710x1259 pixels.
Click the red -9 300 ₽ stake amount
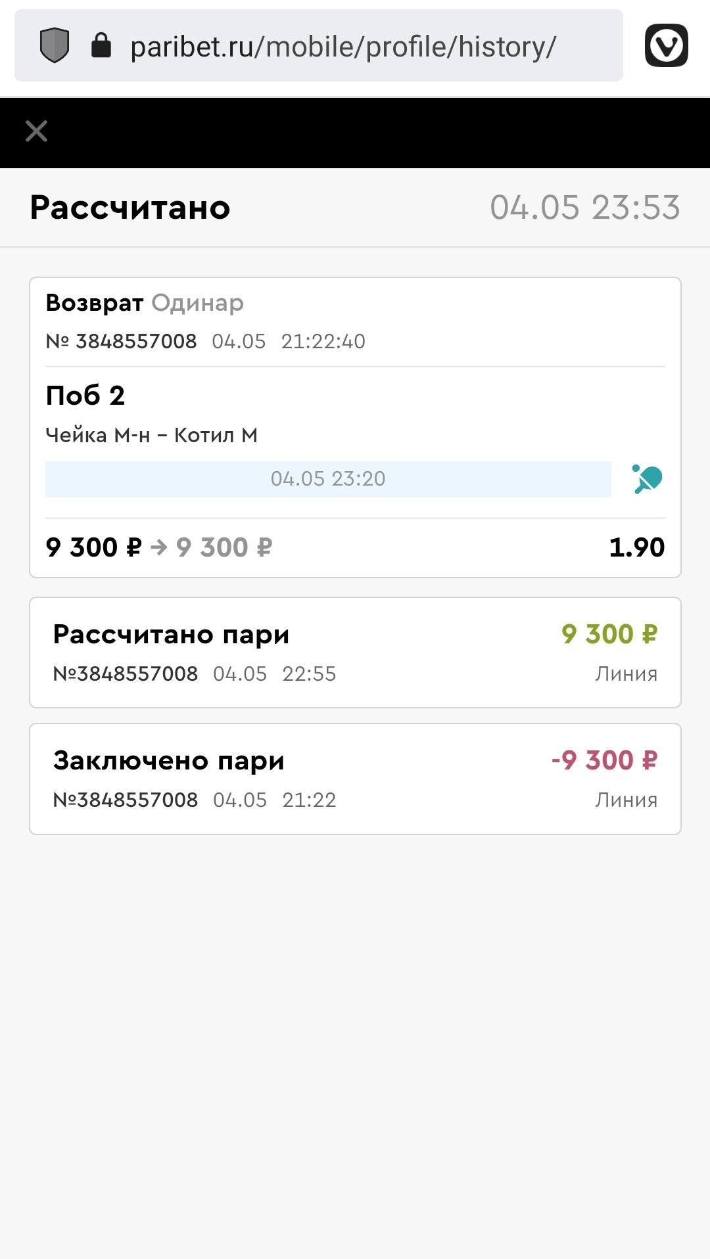click(604, 760)
